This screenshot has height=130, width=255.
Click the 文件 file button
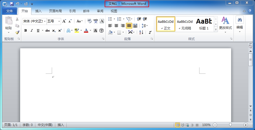(10, 11)
